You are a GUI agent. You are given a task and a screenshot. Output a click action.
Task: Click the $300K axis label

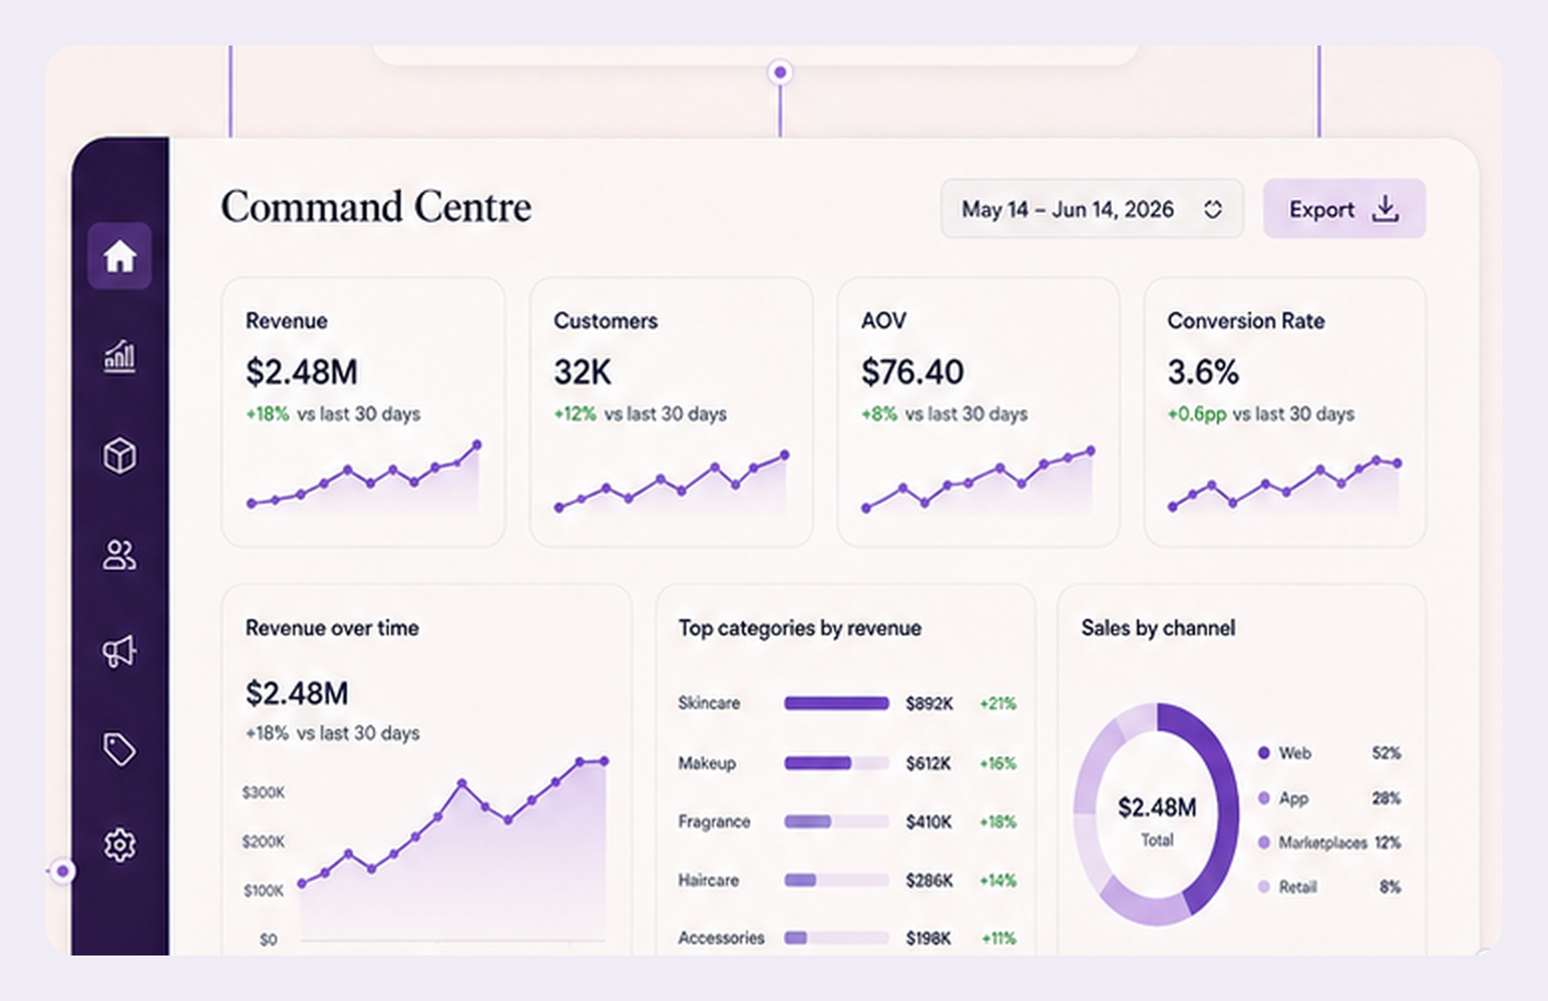point(263,793)
